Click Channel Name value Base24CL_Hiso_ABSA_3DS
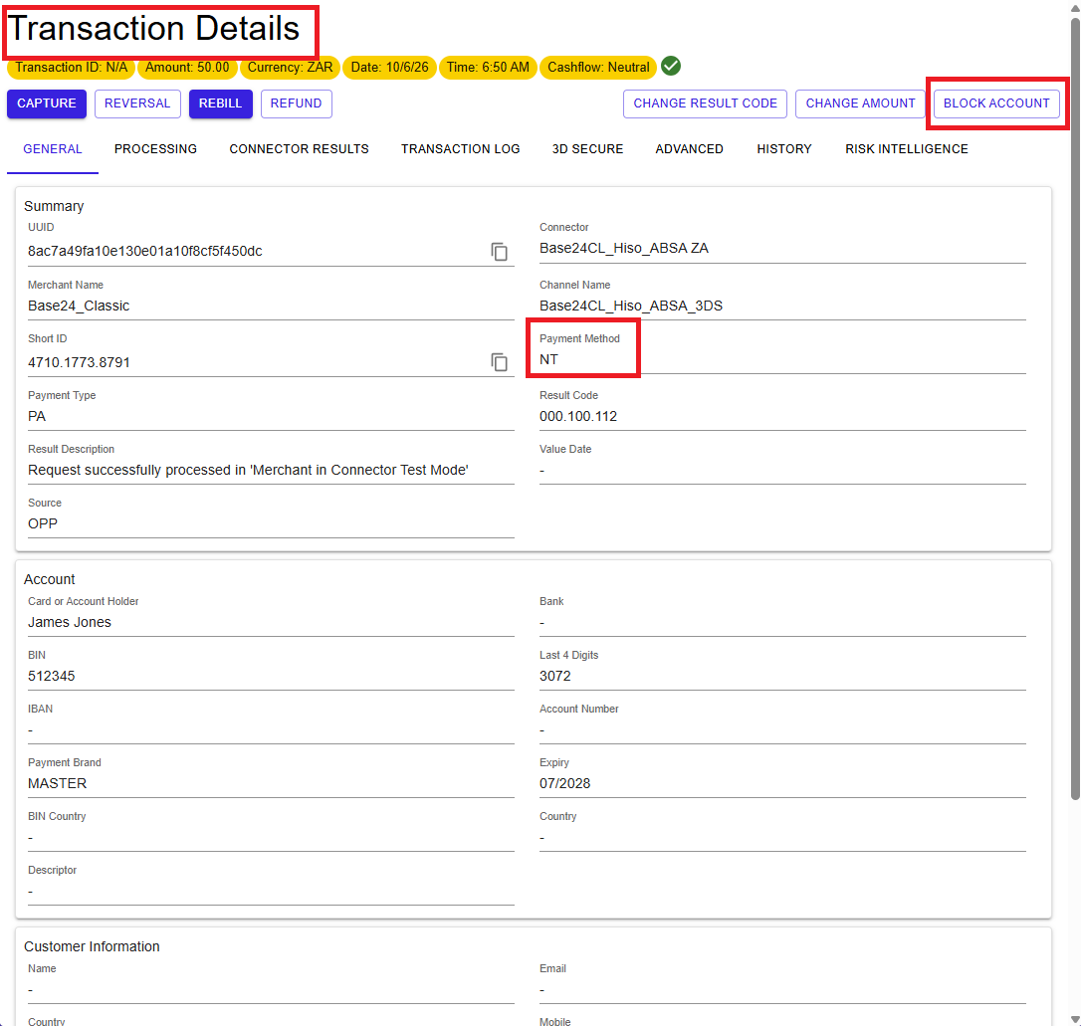This screenshot has height=1026, width=1081. (631, 306)
